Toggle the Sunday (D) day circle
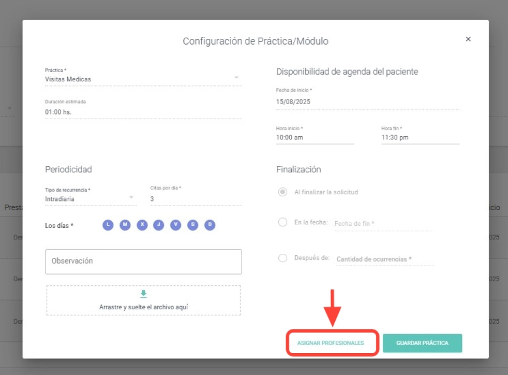508x375 pixels. pos(210,225)
